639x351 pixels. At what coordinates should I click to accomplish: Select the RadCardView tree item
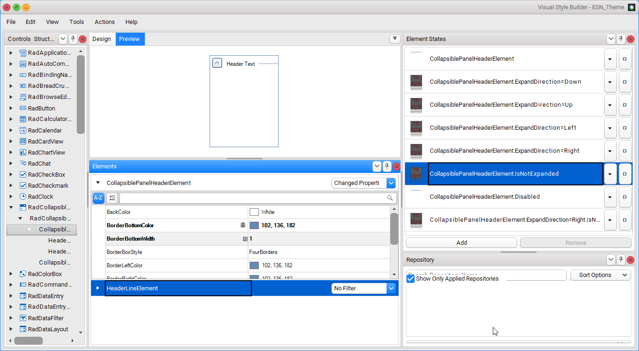point(46,141)
